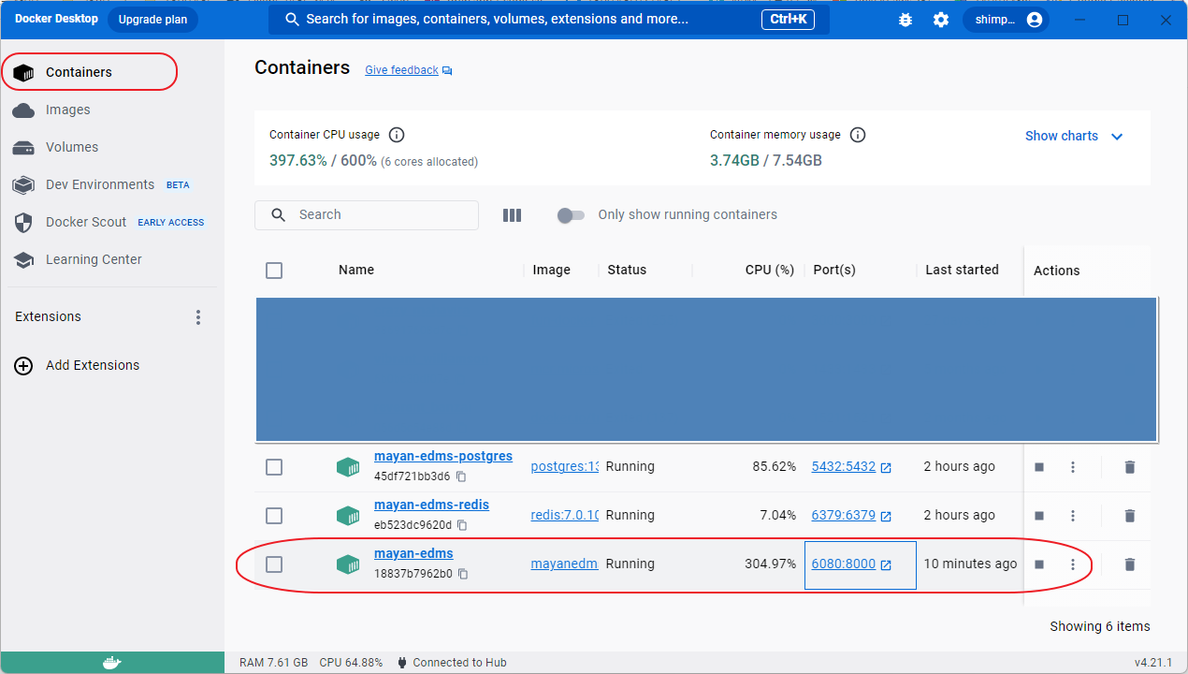Open the Containers section in sidebar
The image size is (1188, 674).
112,72
